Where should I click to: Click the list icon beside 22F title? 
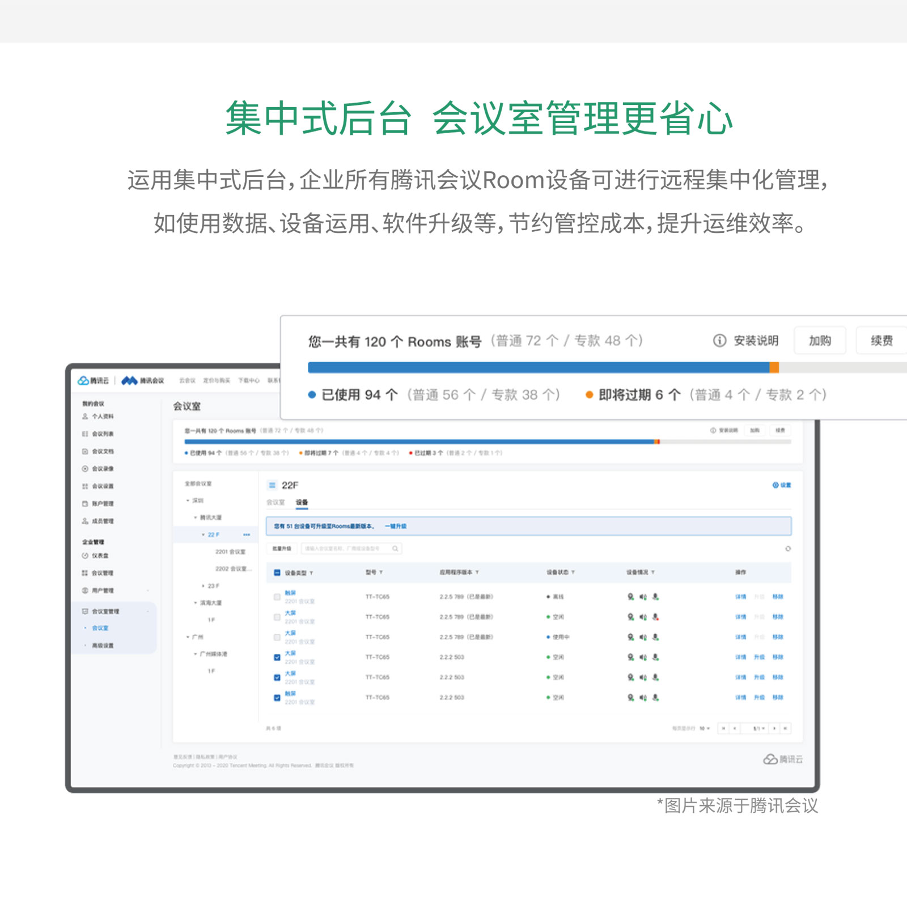(272, 485)
